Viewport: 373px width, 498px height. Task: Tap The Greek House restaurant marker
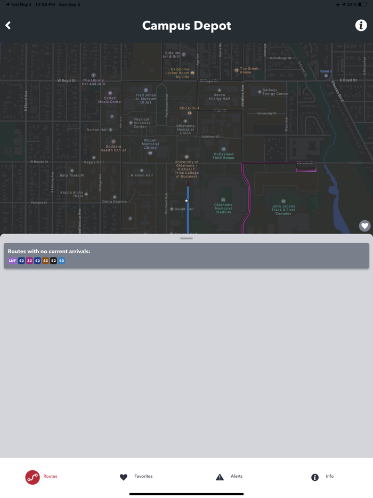click(236, 70)
